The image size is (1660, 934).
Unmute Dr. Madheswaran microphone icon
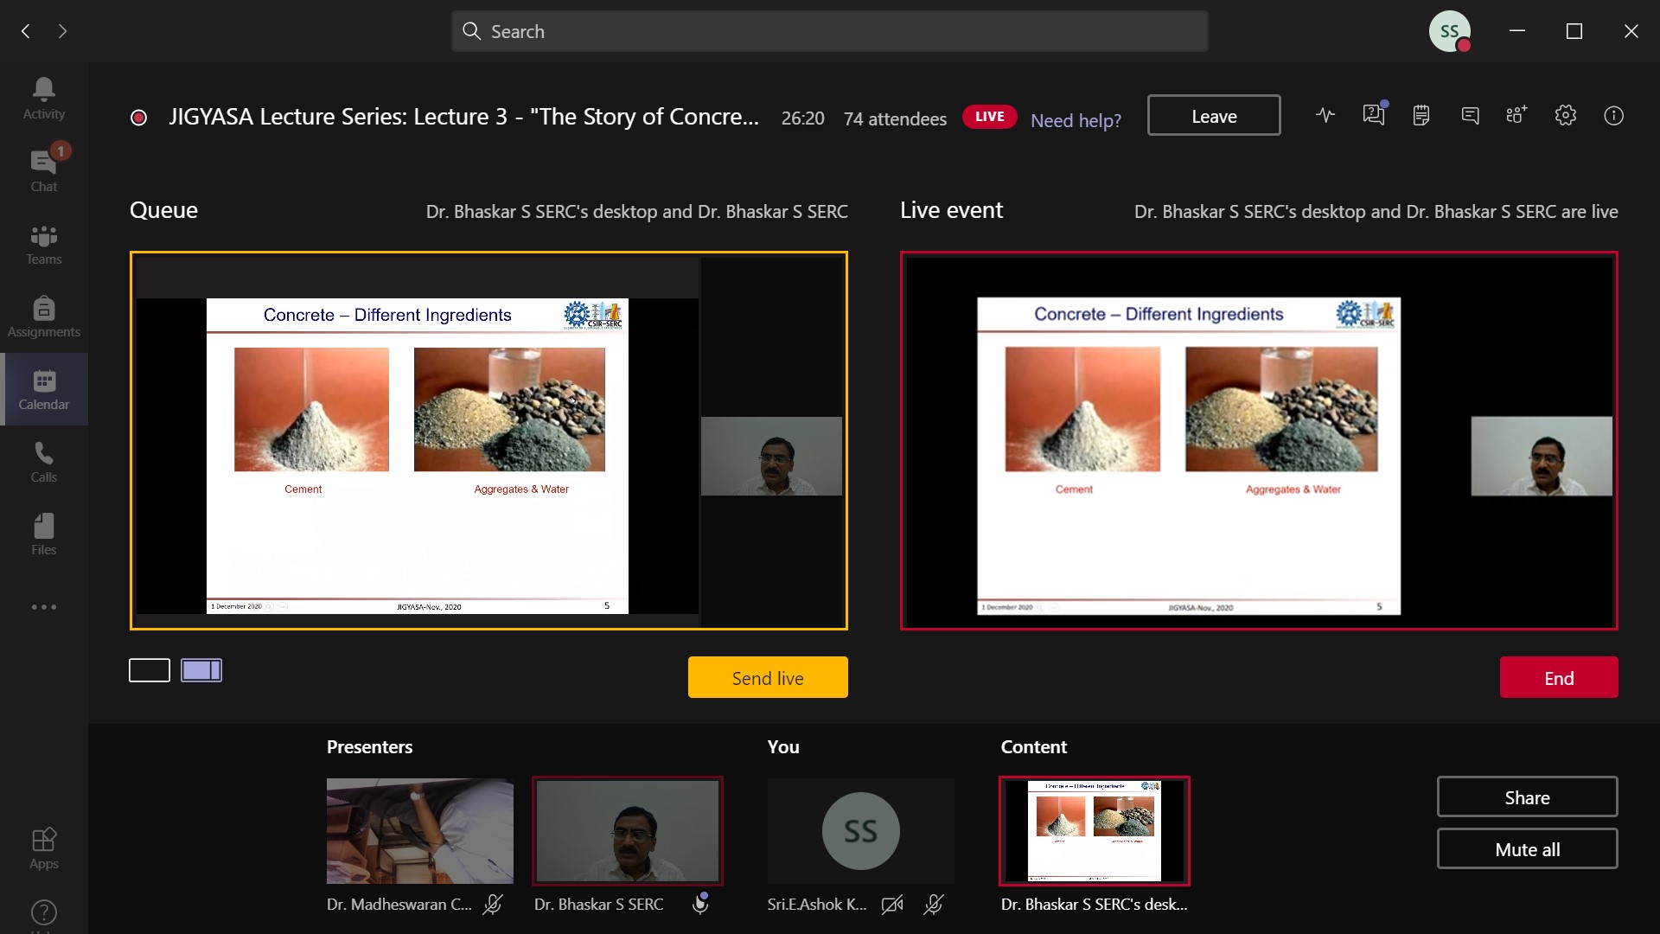point(493,905)
